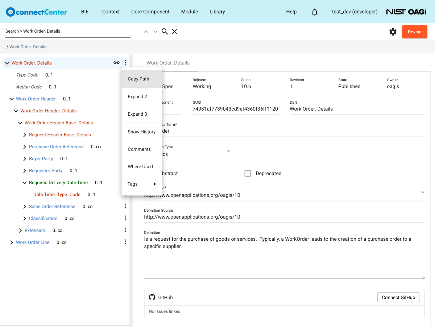This screenshot has width=435, height=331.
Task: Click the Connect GitHub button
Action: [x=398, y=298]
